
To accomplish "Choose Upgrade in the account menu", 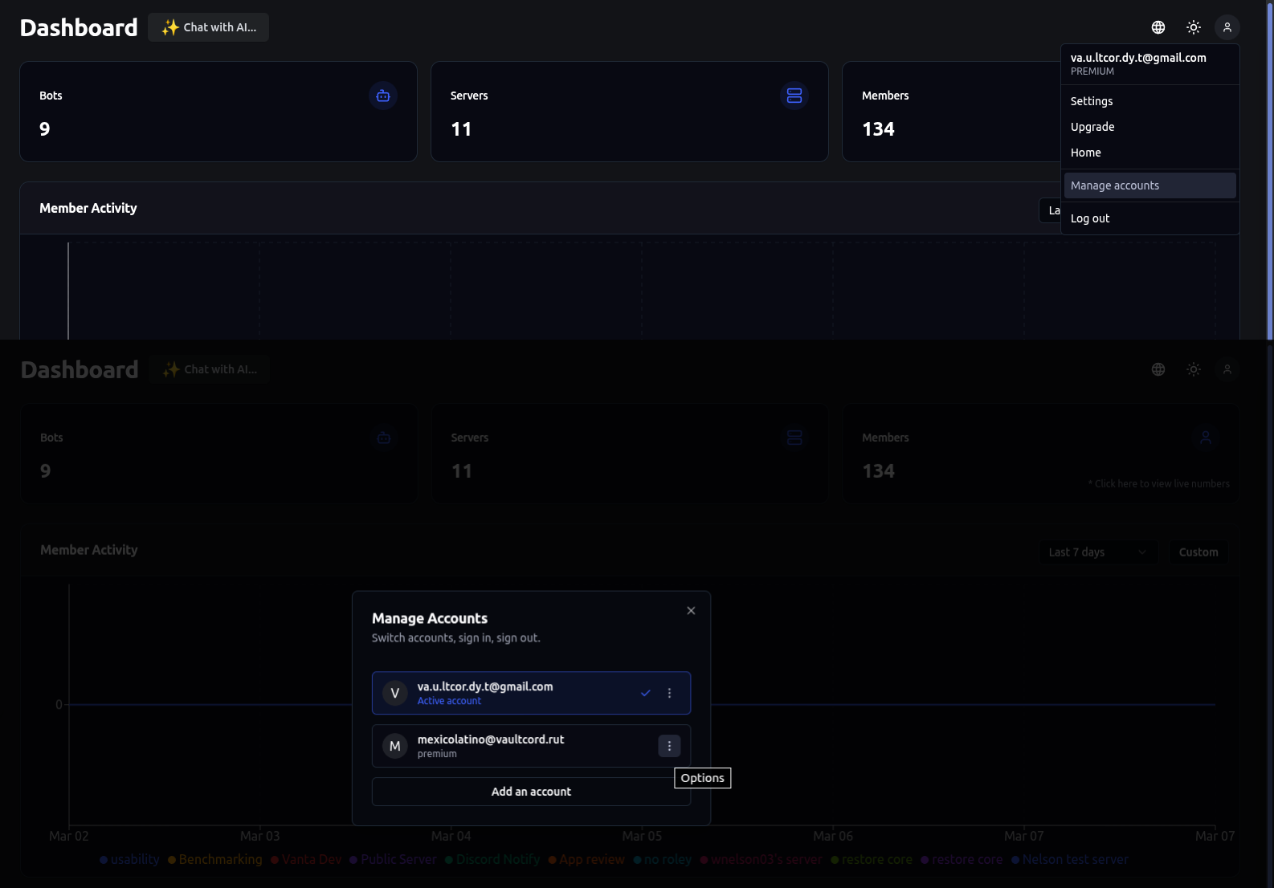I will click(x=1092, y=127).
